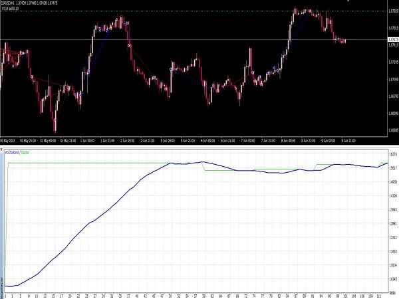Click the 1 Jun 21:00 time axis label
This screenshot has width=399, height=299.
(107, 141)
